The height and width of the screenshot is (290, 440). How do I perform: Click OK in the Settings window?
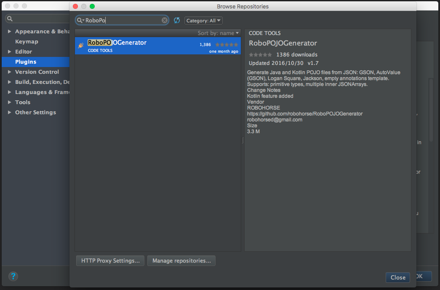pyautogui.click(x=423, y=276)
